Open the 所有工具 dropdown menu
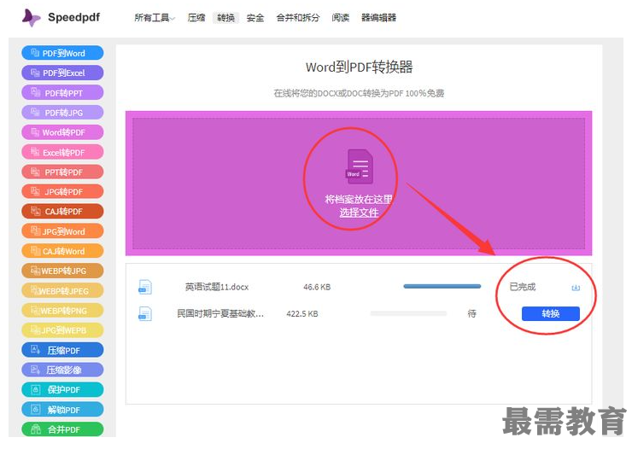 click(x=155, y=18)
